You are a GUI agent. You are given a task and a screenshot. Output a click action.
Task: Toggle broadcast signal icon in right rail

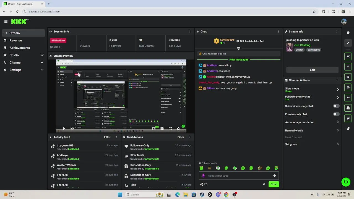(x=348, y=98)
